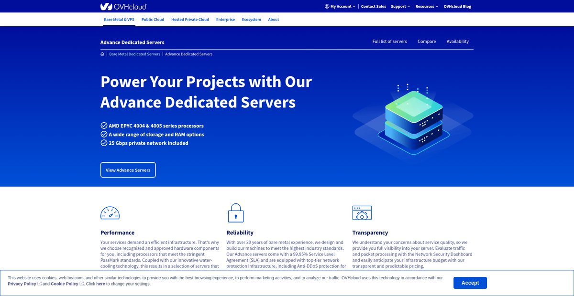Click the Privacy Policy external link icon

pyautogui.click(x=40, y=284)
